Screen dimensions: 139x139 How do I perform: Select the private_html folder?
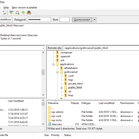click(75, 84)
